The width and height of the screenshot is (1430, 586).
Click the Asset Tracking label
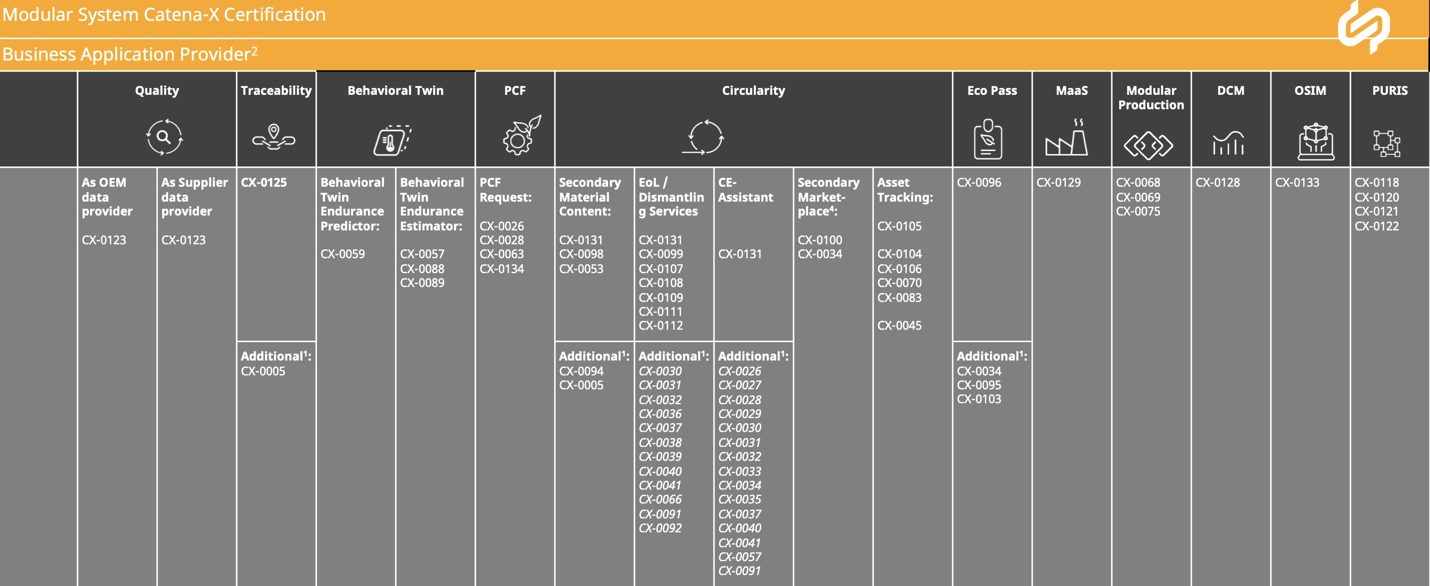905,190
